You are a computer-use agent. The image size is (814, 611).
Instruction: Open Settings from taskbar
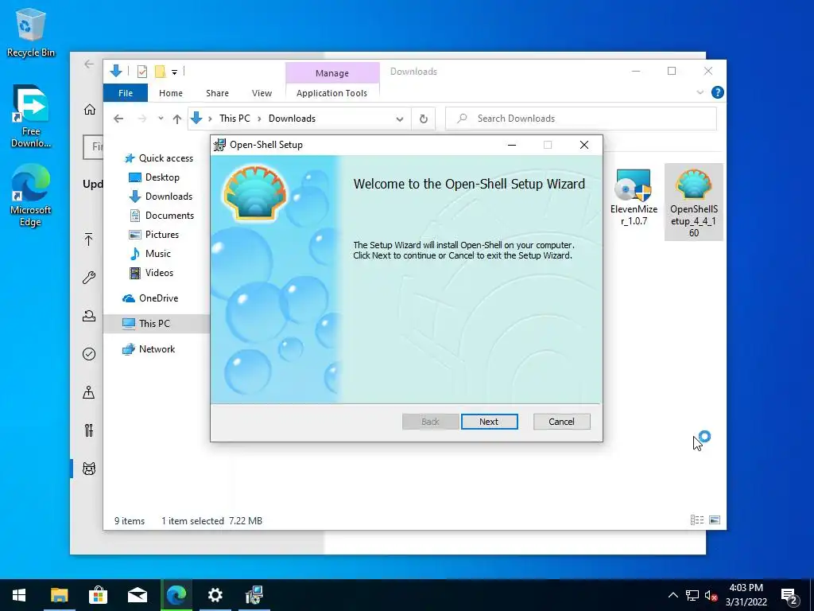click(215, 595)
